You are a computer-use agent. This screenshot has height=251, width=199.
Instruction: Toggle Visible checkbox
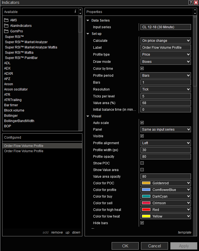coord(142,136)
